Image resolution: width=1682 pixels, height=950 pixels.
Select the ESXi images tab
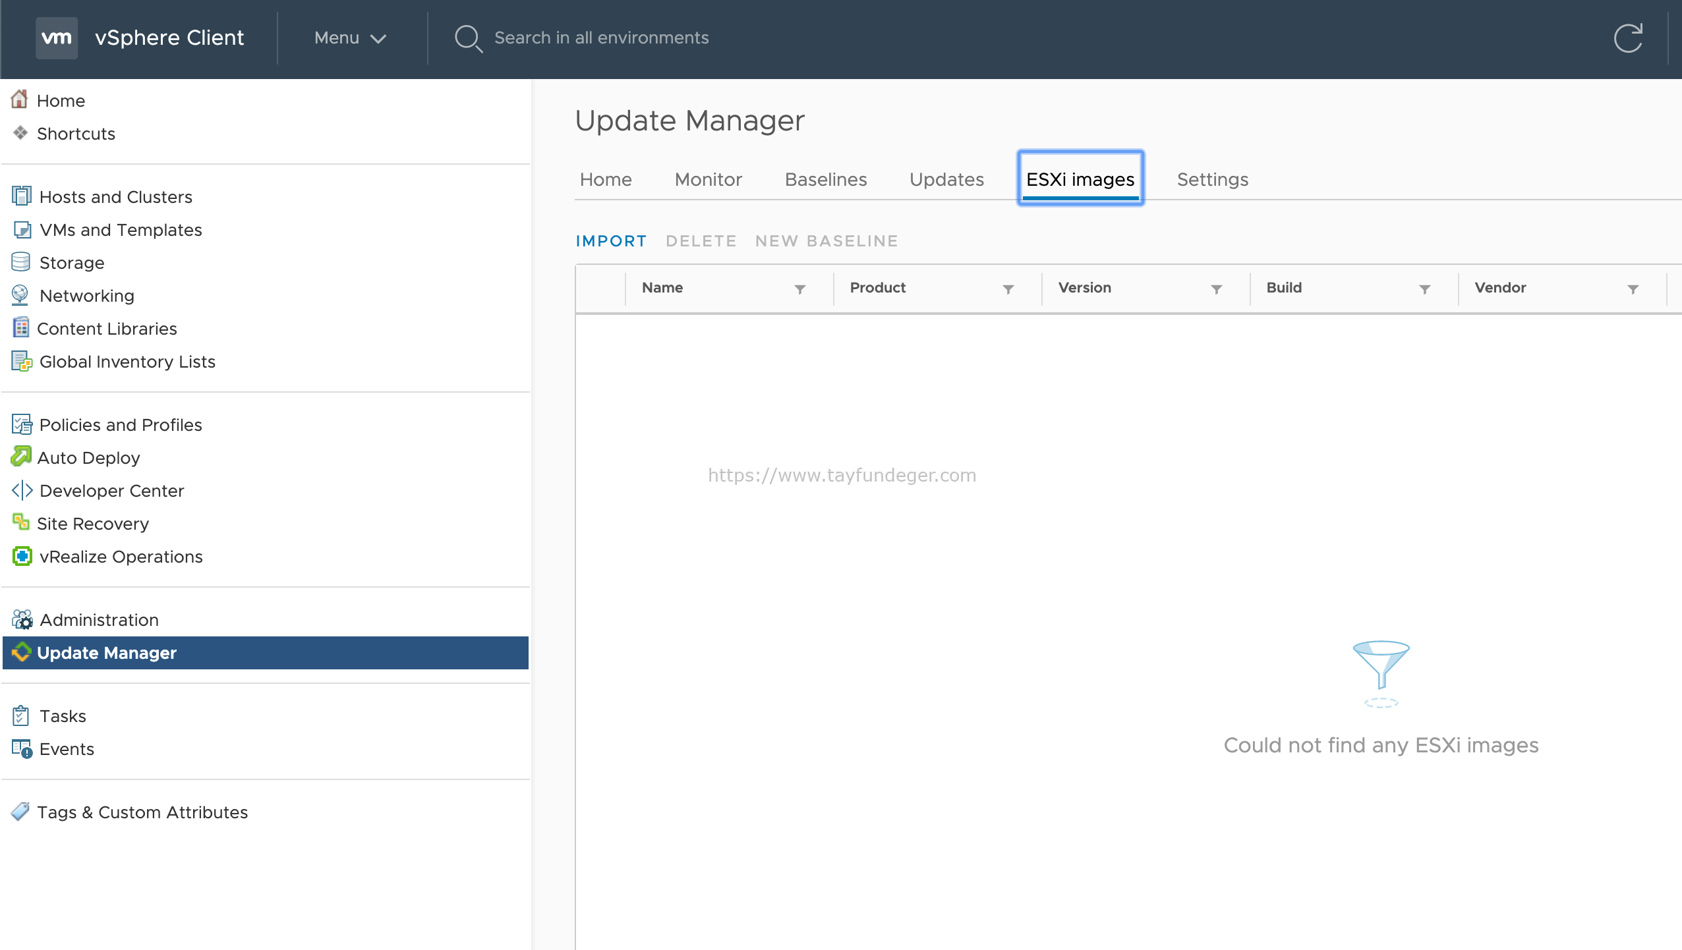[1080, 179]
